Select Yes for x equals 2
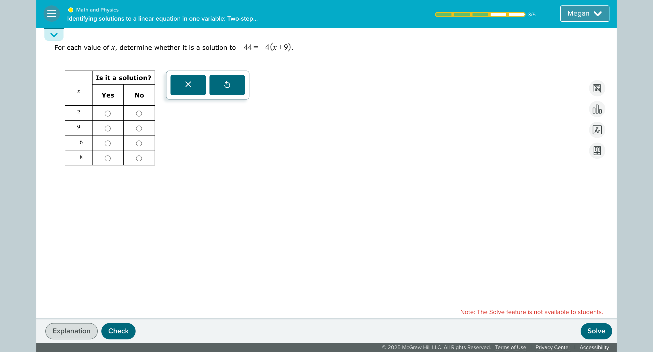 click(x=108, y=114)
